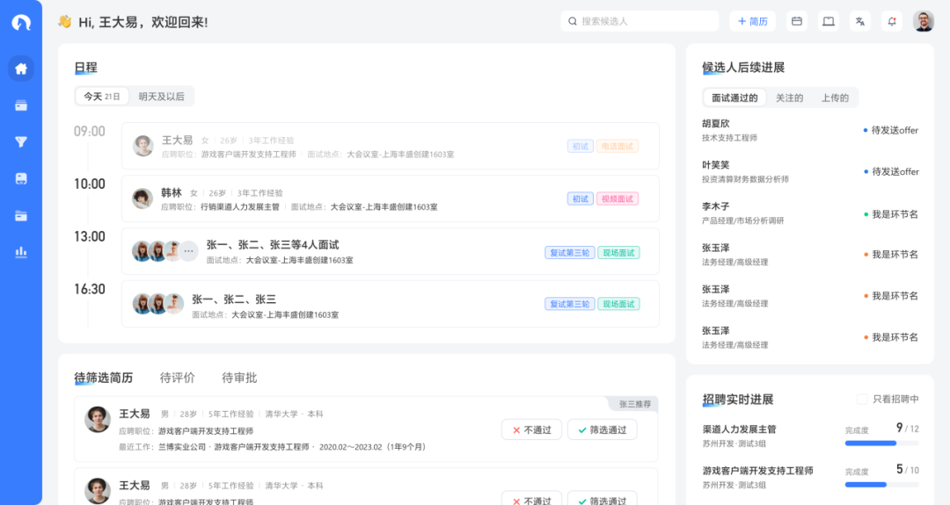
Task: Open the 渠道人力发展主管 recruitment item
Action: pos(811,436)
